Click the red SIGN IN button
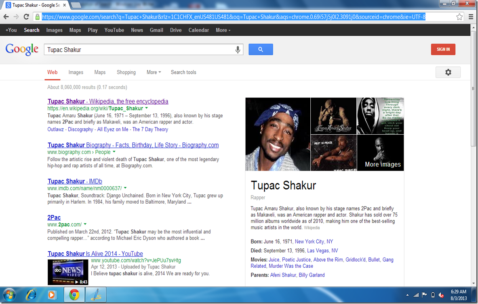The image size is (478, 304). (443, 49)
